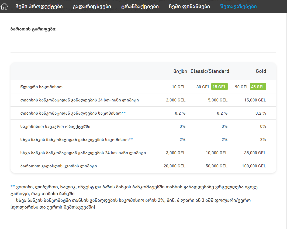Select თიბისის ბანკომატიდან განაღდების 24 სთ-იანი ლიმიტი label
Image resolution: width=287 pixels, height=229 pixels.
pos(79,100)
